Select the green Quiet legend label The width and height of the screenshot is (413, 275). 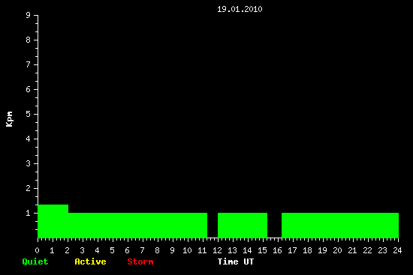(35, 262)
